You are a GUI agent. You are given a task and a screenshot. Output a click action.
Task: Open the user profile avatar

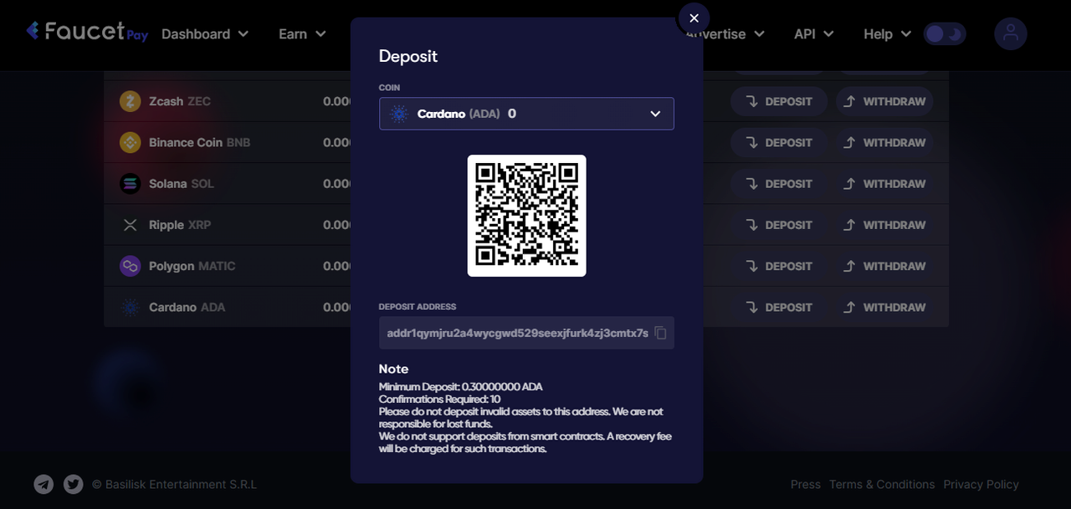pos(1011,33)
